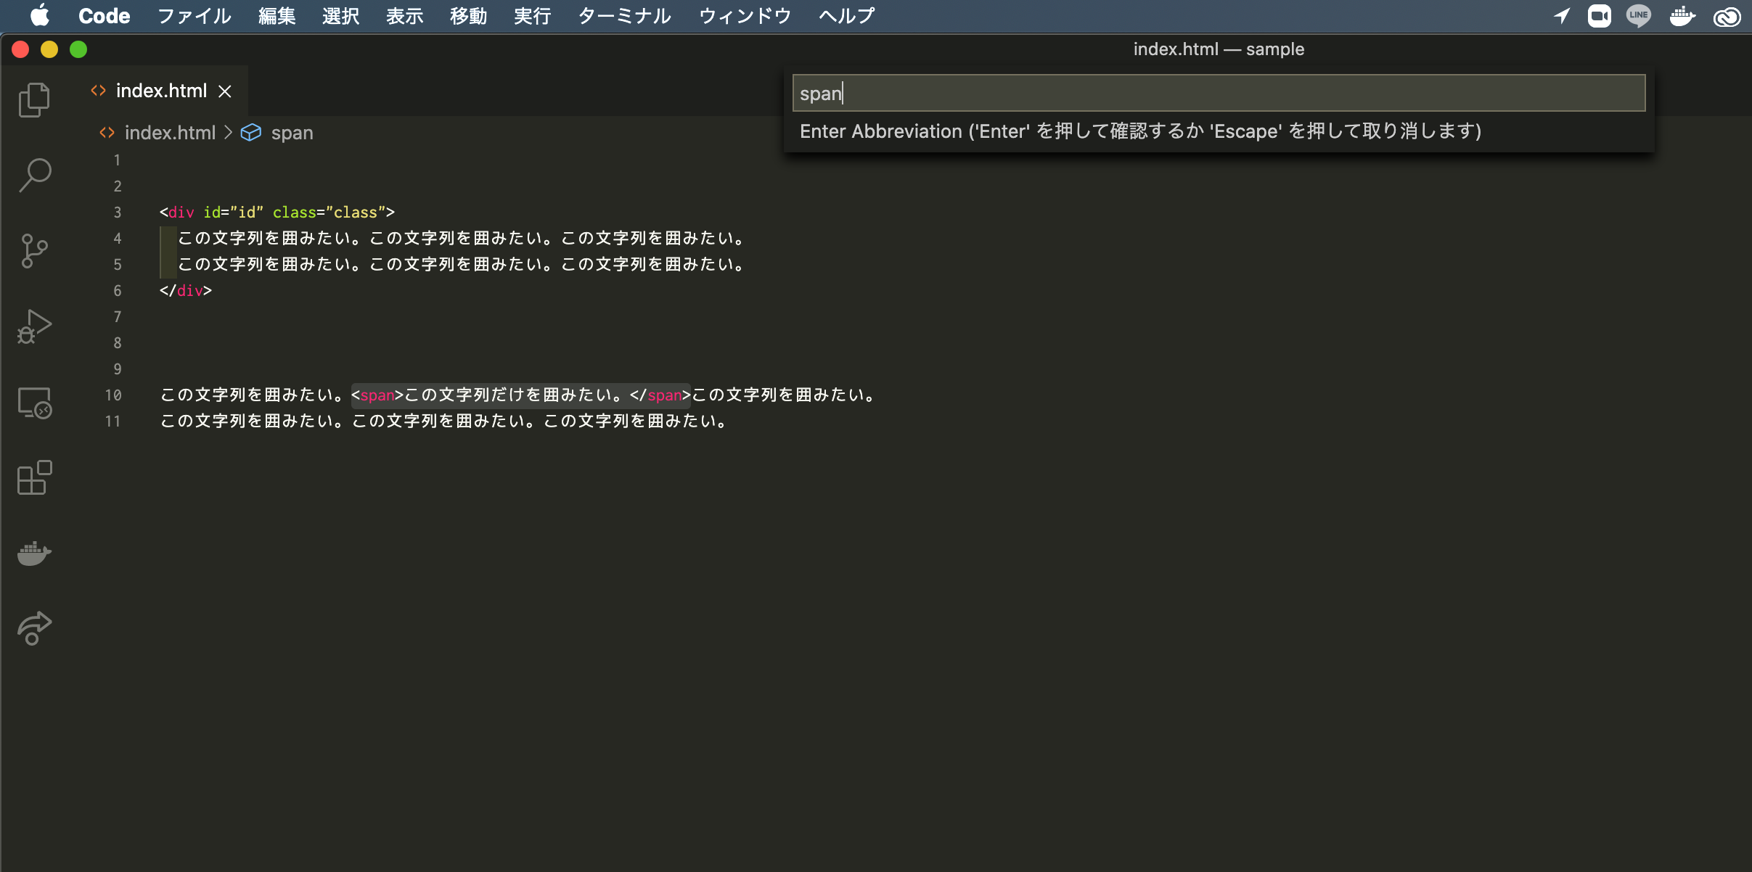Viewport: 1752px width, 872px height.
Task: Click the span symbol icon in the breadcrumb
Action: coord(251,132)
